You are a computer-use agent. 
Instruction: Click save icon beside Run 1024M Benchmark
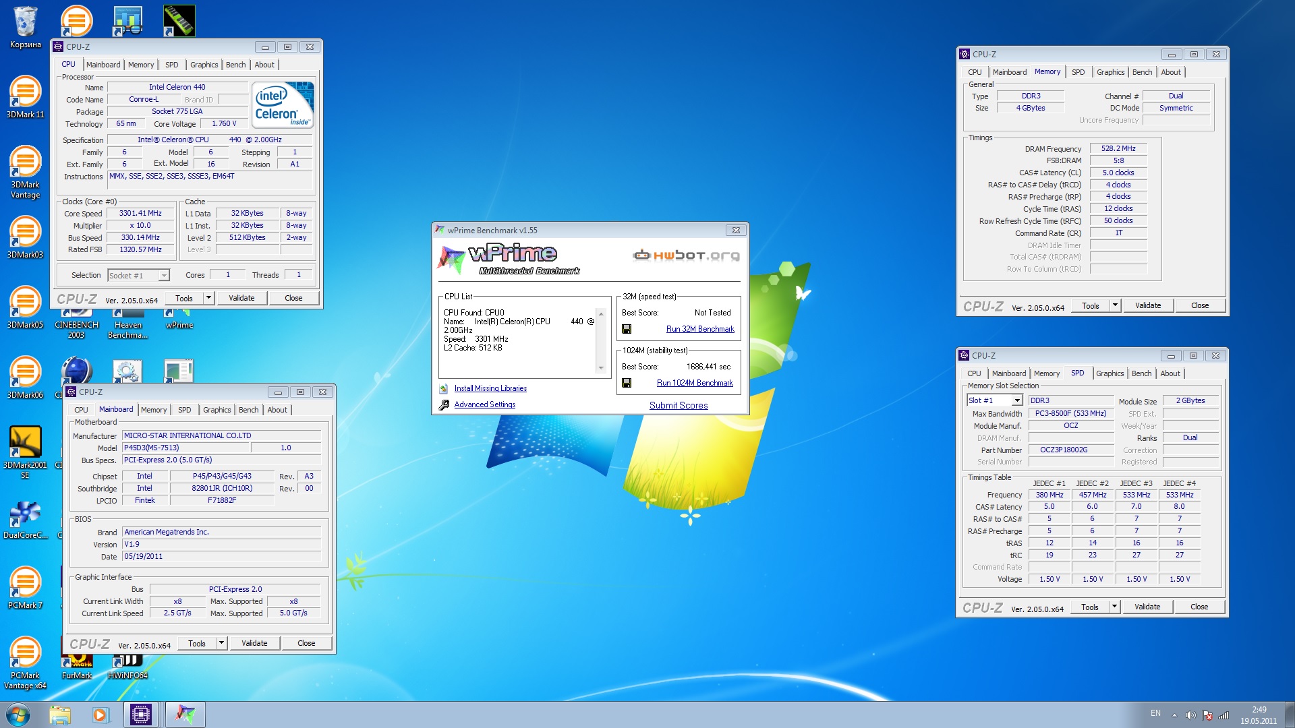tap(627, 383)
